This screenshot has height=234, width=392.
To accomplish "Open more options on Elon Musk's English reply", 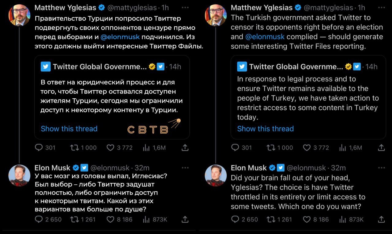I will click(x=381, y=168).
